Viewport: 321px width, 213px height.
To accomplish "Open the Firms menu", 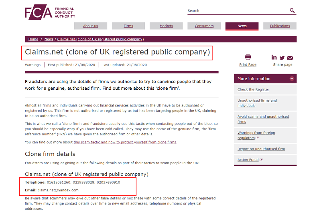I will click(x=128, y=26).
